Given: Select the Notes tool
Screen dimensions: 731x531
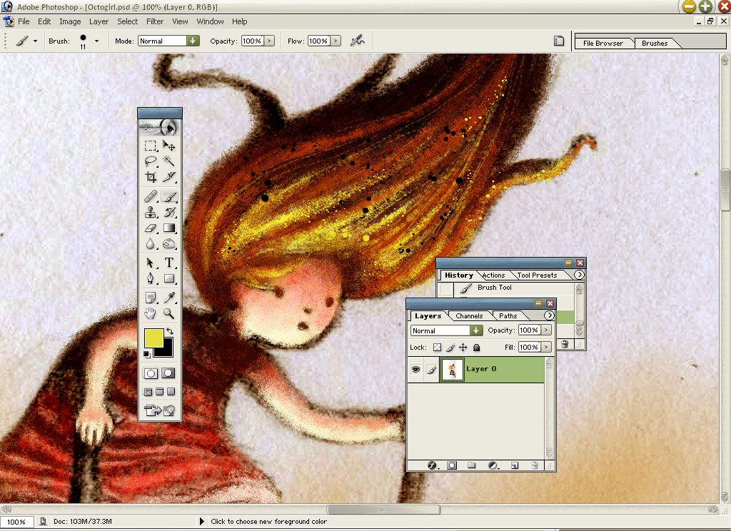Looking at the screenshot, I should pyautogui.click(x=150, y=298).
